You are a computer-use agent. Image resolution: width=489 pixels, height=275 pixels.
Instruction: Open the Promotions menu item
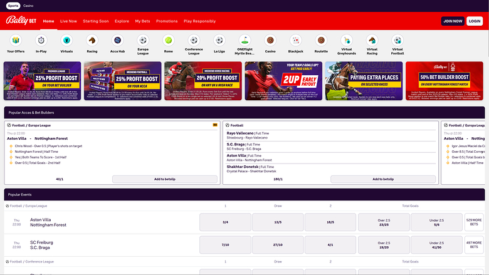[x=167, y=21]
